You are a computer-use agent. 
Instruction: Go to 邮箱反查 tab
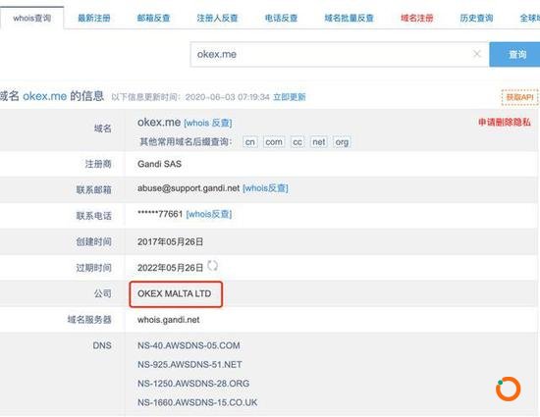tap(153, 18)
